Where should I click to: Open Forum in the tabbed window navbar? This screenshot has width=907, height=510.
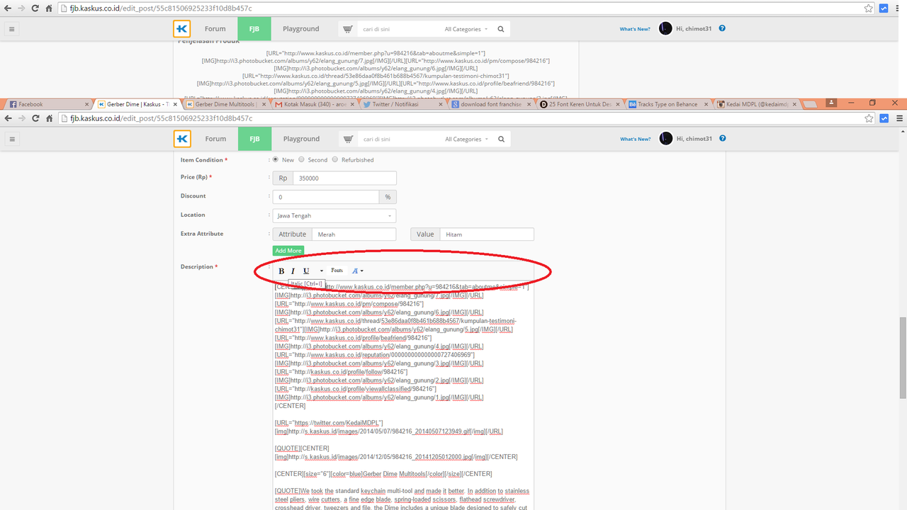[215, 139]
